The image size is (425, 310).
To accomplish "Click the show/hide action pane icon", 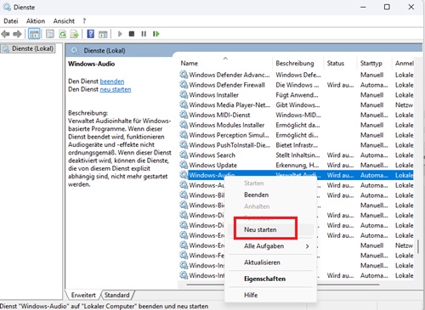I will click(x=103, y=34).
